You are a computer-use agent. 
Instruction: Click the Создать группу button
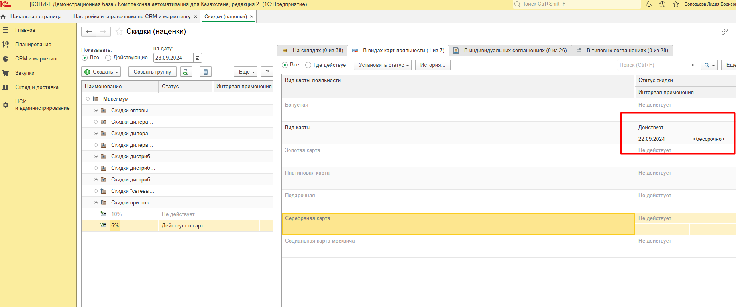pyautogui.click(x=152, y=72)
